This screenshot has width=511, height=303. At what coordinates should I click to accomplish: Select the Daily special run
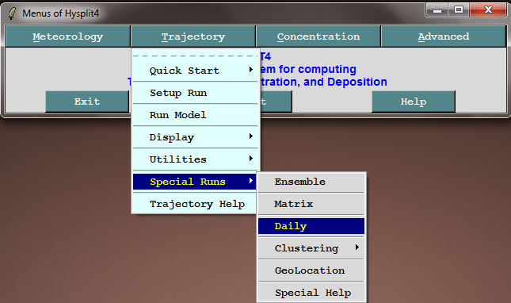point(311,226)
